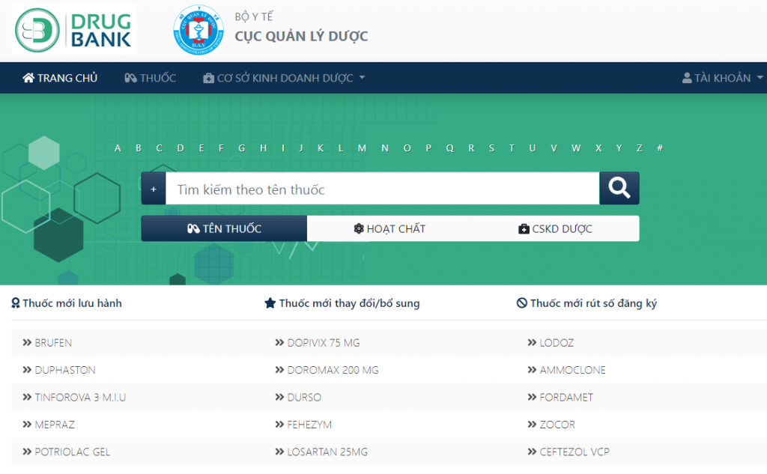Select letter M in the alphabet filter
Image resolution: width=767 pixels, height=474 pixels.
coord(362,148)
